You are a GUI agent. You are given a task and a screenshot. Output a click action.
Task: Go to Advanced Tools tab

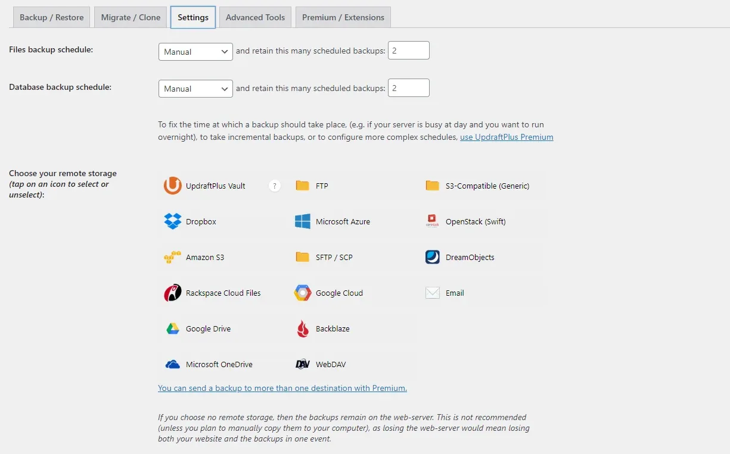(256, 17)
